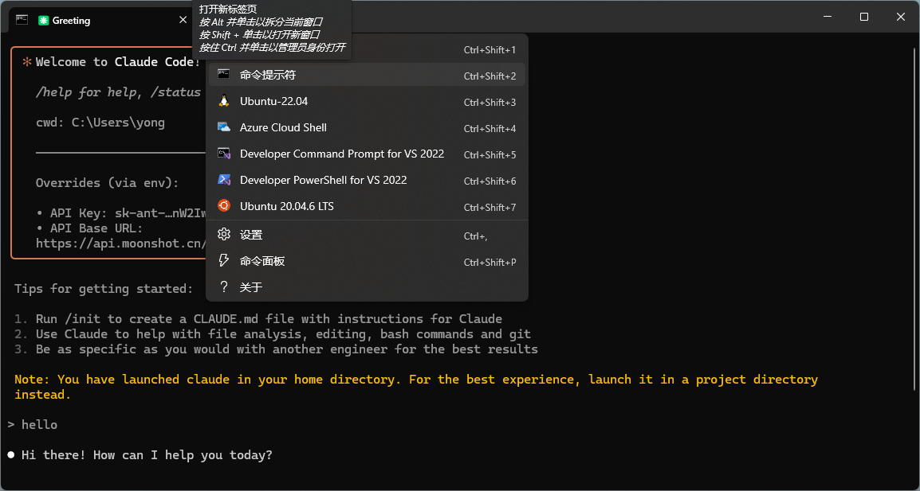Viewport: 920px width, 491px height.
Task: Open Ubuntu 20.04.6 LTS profile
Action: 368,206
